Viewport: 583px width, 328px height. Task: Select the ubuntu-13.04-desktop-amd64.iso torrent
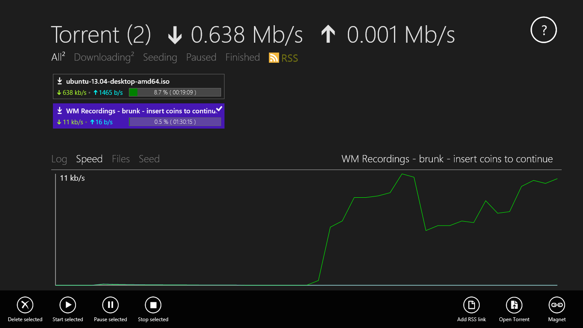(x=118, y=81)
